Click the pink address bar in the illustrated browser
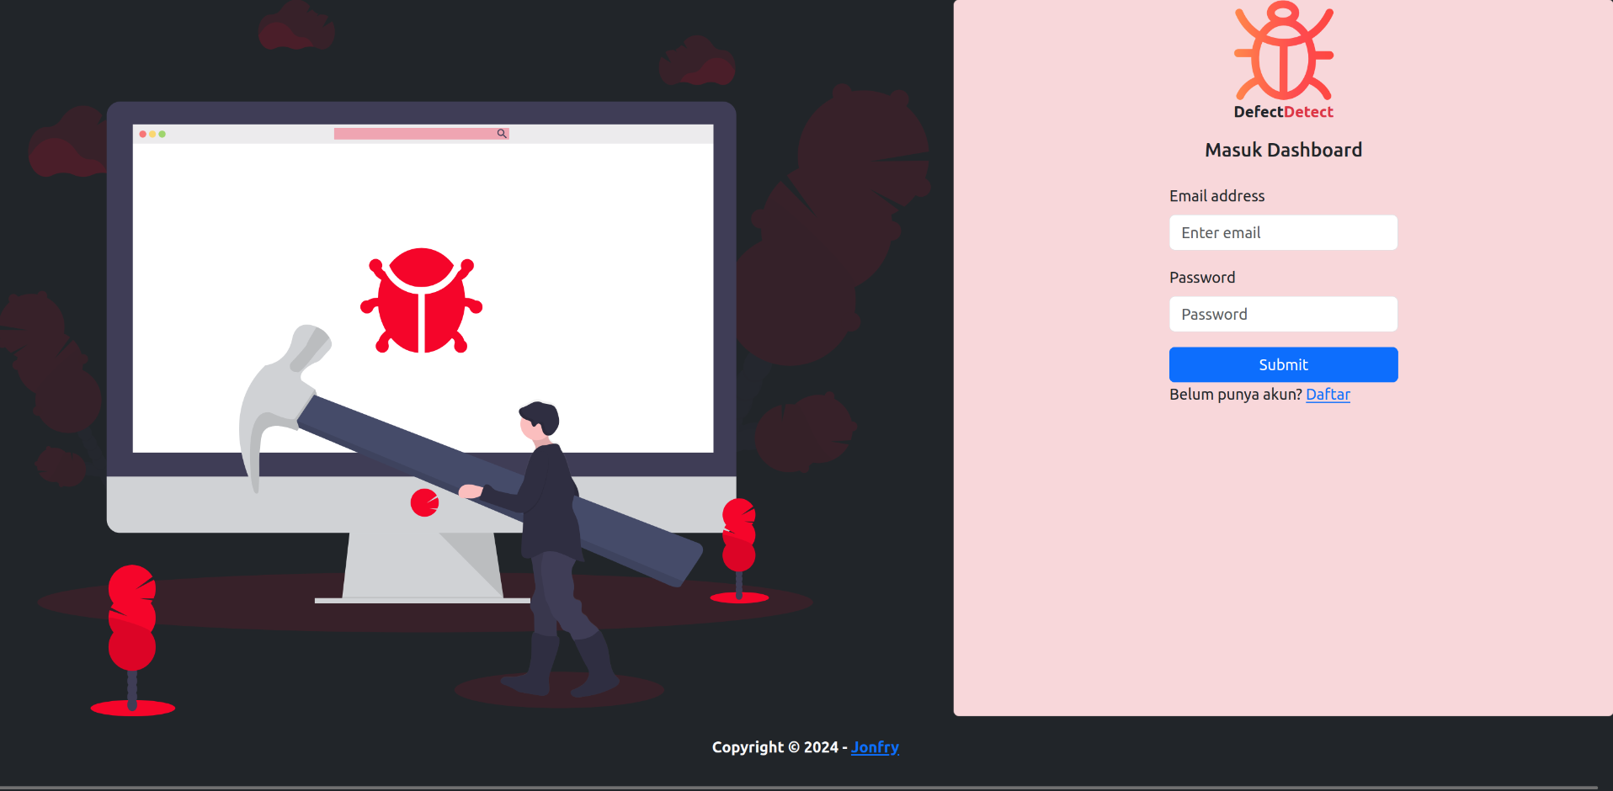 pos(413,134)
